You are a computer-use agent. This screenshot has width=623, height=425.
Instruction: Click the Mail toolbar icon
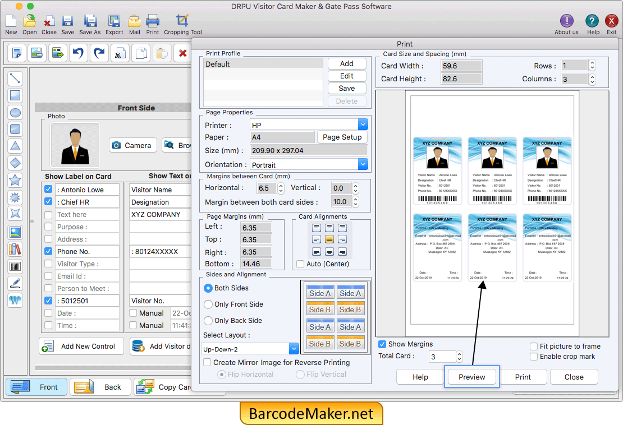pos(135,21)
